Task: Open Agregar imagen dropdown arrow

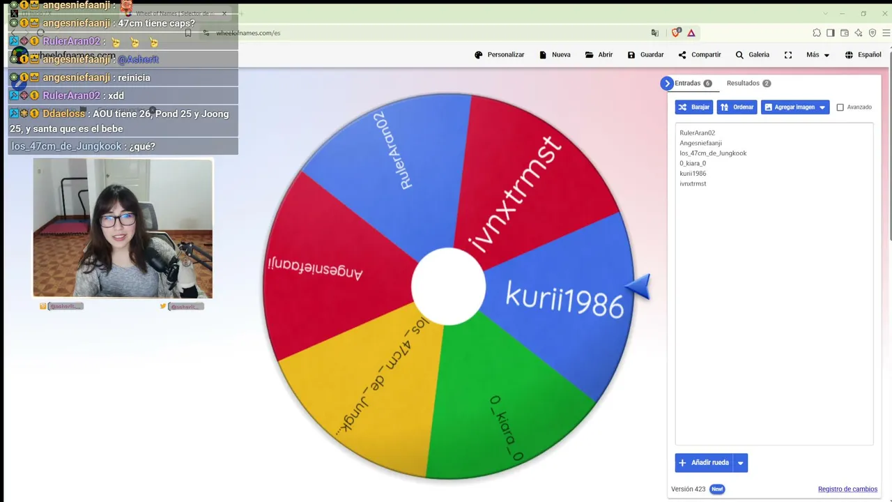Action: (823, 107)
